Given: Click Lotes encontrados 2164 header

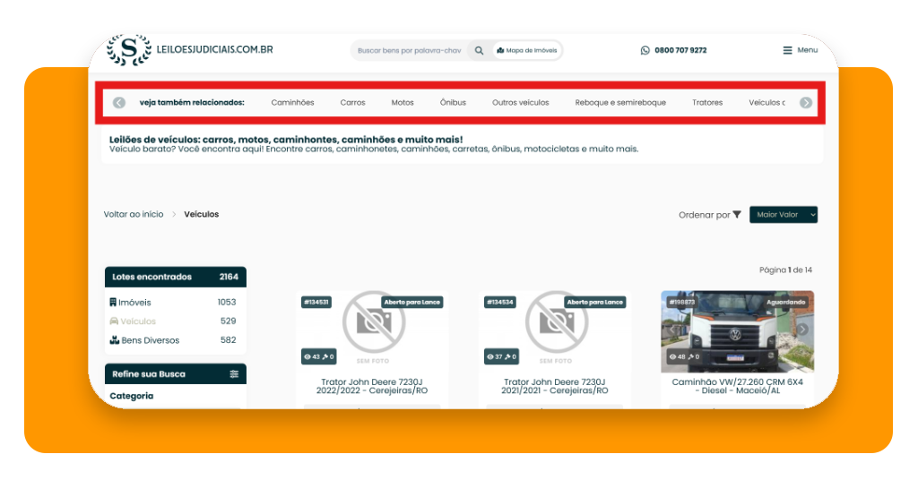Looking at the screenshot, I should [176, 277].
